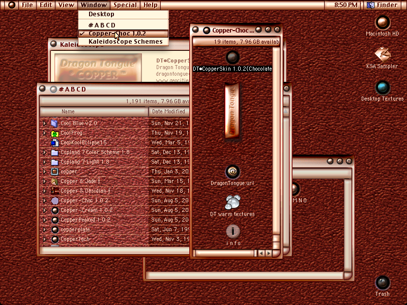Expand Copland 7 Color Scheme 1.8 folder
407x305 pixels.
(x=45, y=152)
